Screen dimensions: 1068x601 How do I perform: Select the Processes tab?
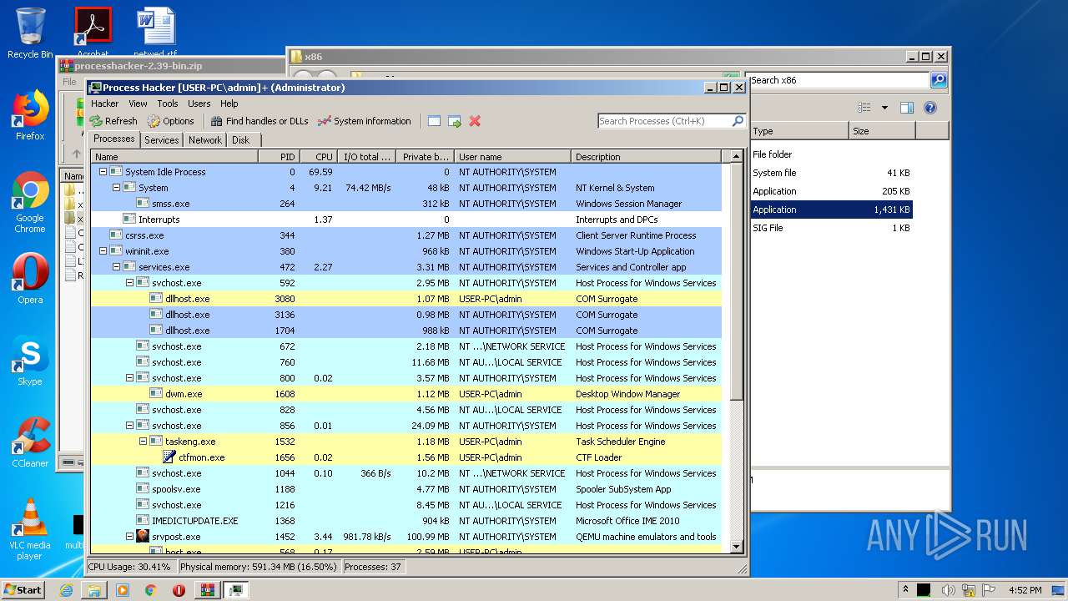point(113,139)
